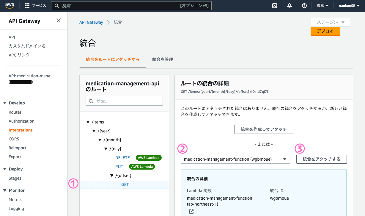Click the AWS Lambda badge beside PUT

pos(142,167)
